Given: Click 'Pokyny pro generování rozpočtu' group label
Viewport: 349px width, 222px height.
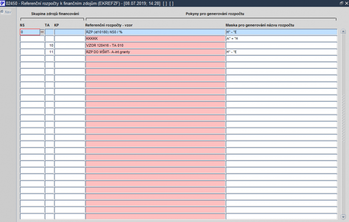Looking at the screenshot, I should click(x=215, y=14).
